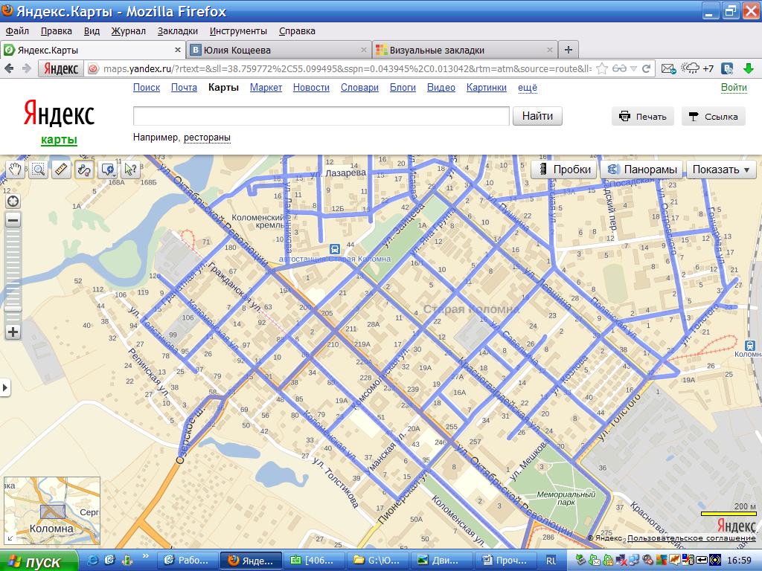The height and width of the screenshot is (571, 762).
Task: Click the Печать print button
Action: click(642, 117)
